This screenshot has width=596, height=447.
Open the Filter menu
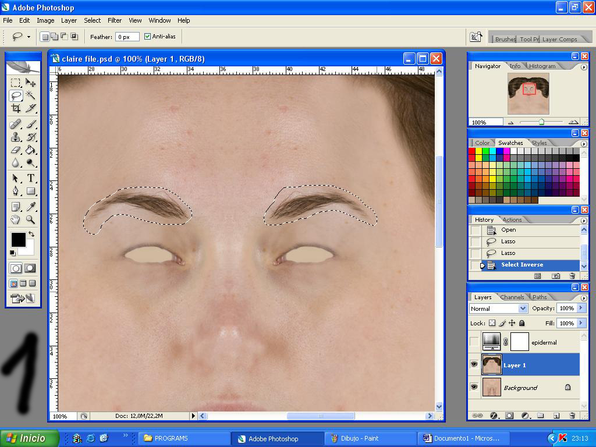click(115, 20)
